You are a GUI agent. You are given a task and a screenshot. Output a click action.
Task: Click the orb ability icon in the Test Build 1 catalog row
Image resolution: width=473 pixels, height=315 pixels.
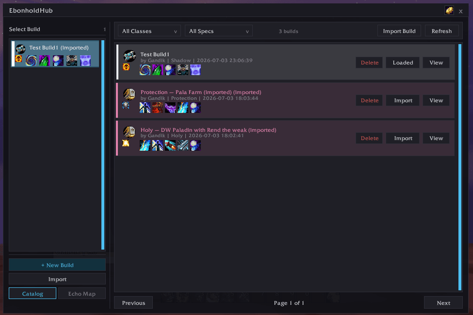(170, 70)
